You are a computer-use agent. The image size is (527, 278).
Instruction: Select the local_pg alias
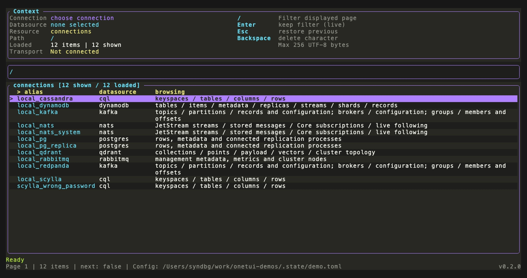[32, 139]
